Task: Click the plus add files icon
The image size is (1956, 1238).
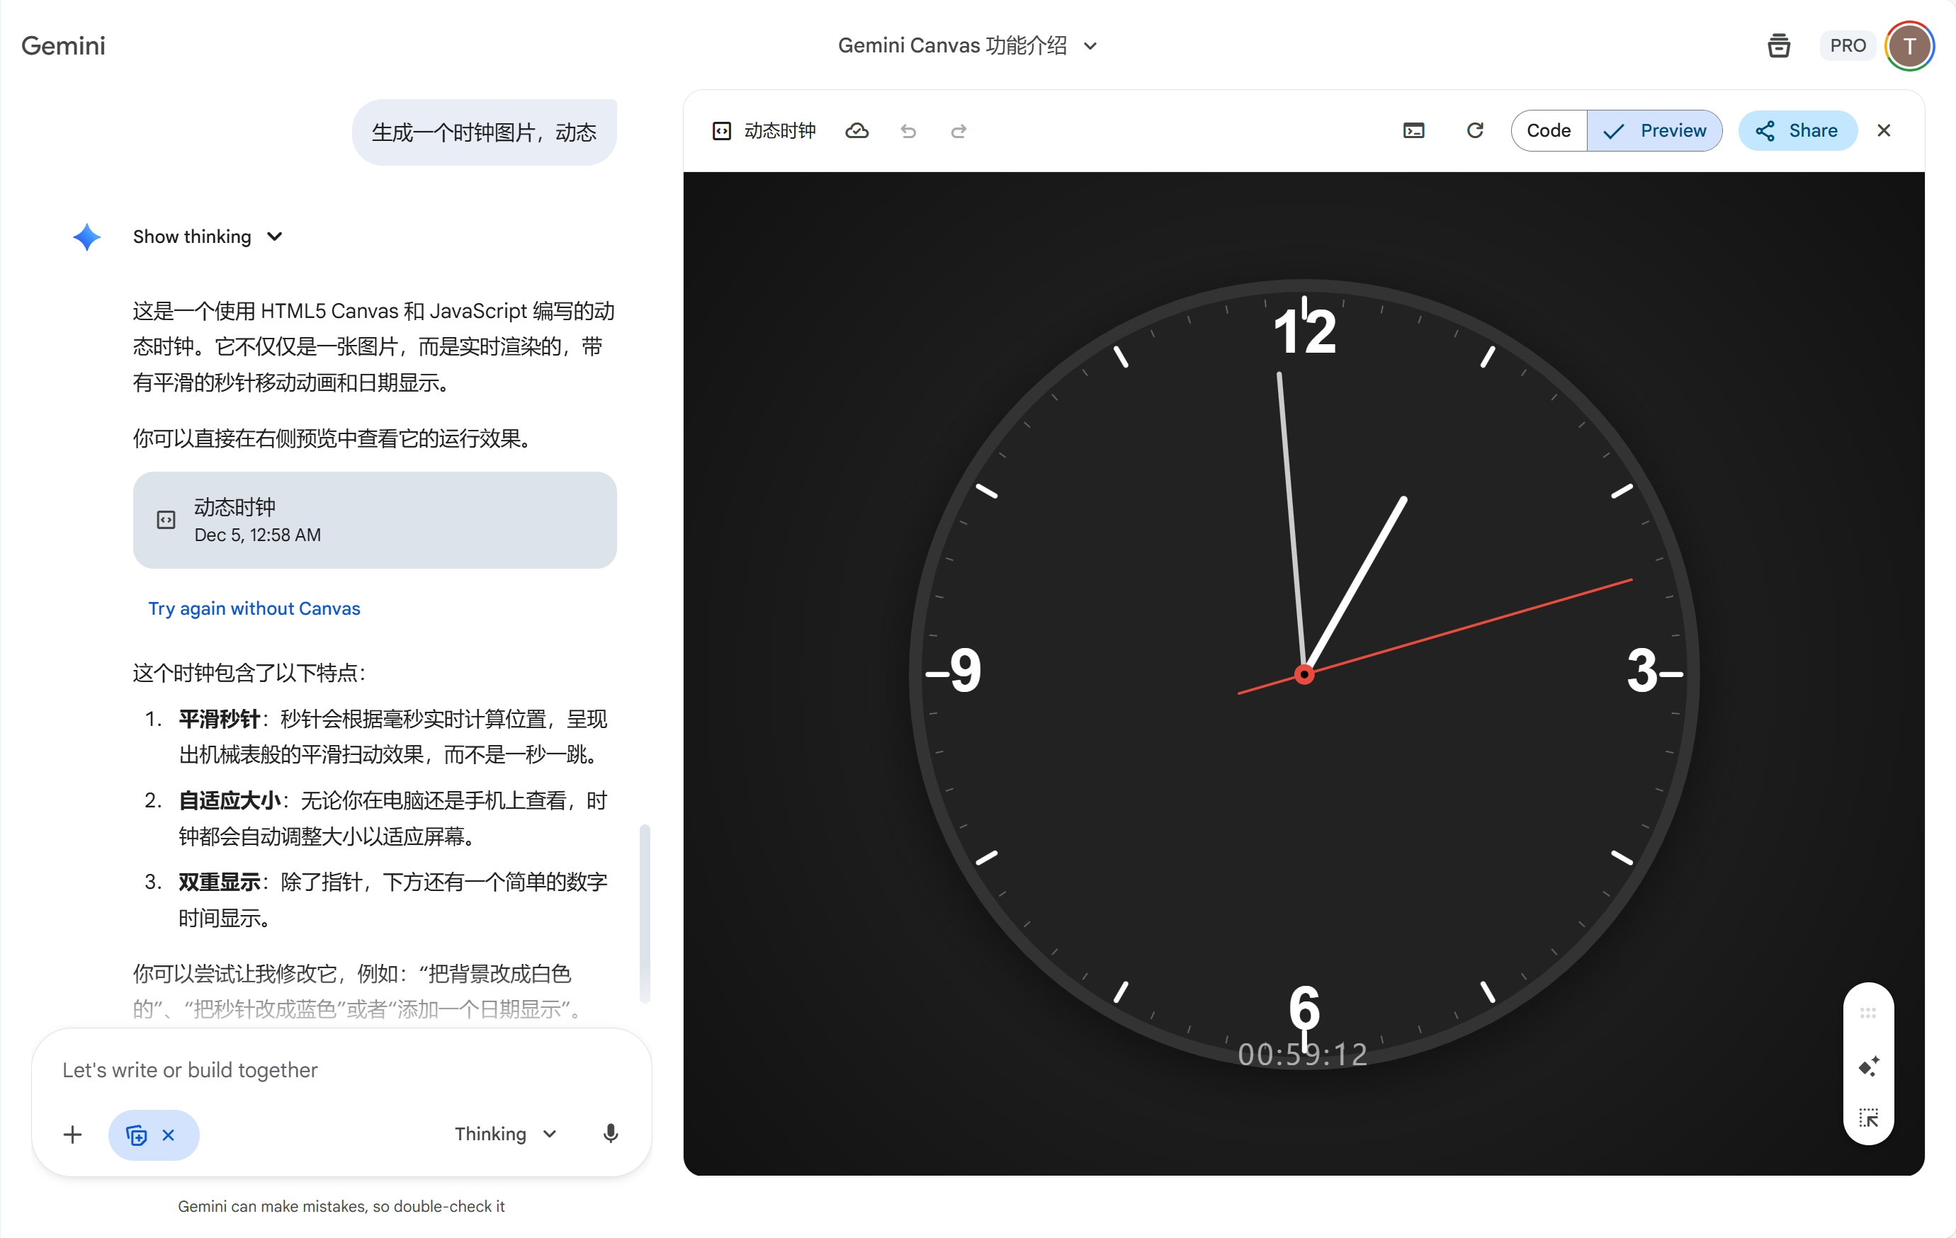Action: [x=72, y=1134]
